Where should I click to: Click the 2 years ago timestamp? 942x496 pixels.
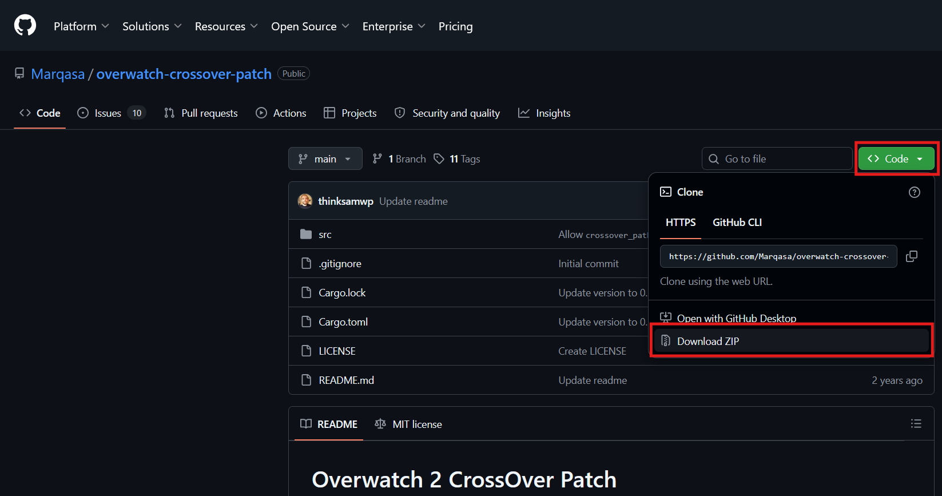click(x=897, y=380)
